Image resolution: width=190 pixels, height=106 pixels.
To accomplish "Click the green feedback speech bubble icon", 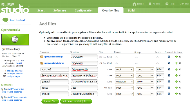I will 5,20.
